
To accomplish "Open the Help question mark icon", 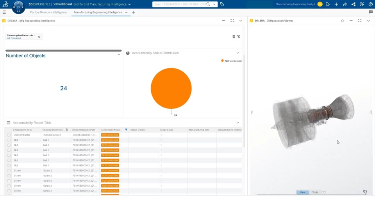I will (370, 4).
